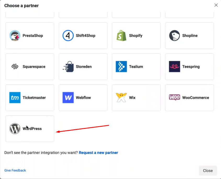Click the Webflow W logo
This screenshot has height=179, width=221.
(x=68, y=97)
